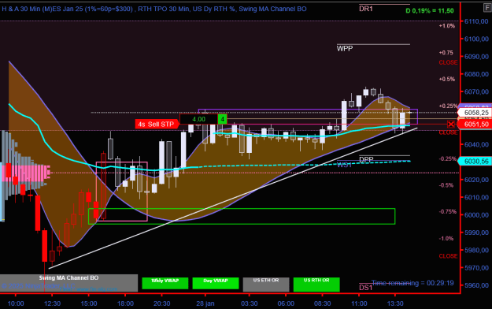Click the 6110,00 price axis label
This screenshot has width=492, height=309.
click(476, 21)
